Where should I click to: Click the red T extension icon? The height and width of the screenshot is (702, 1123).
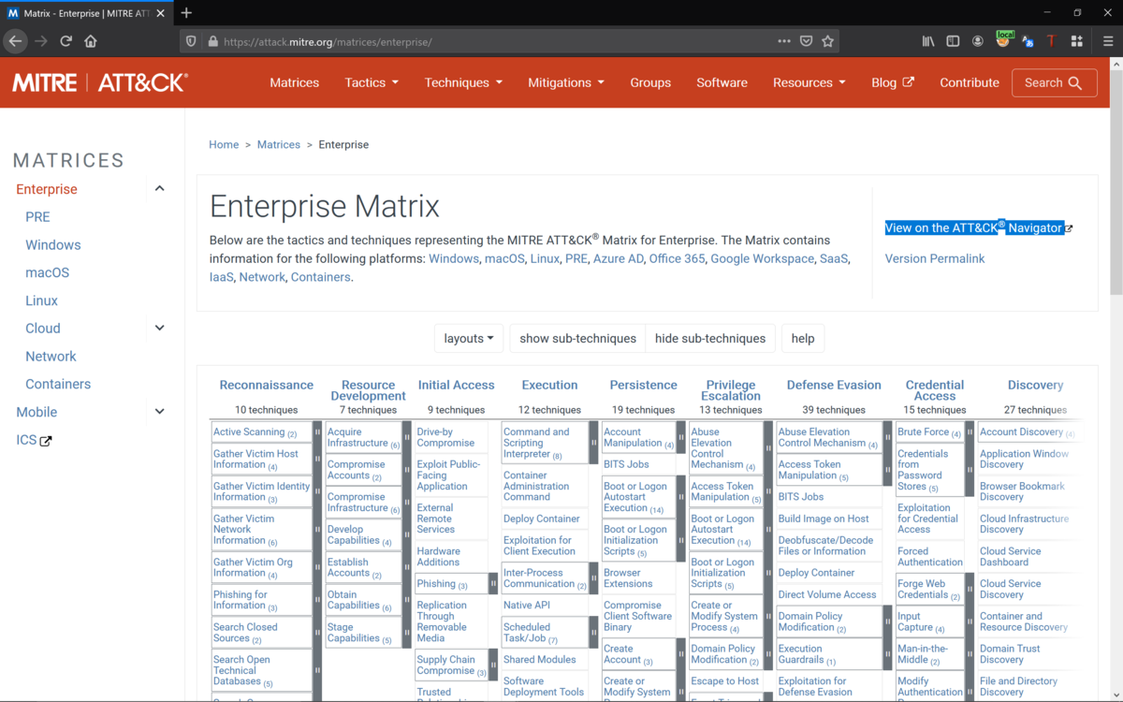(x=1051, y=41)
